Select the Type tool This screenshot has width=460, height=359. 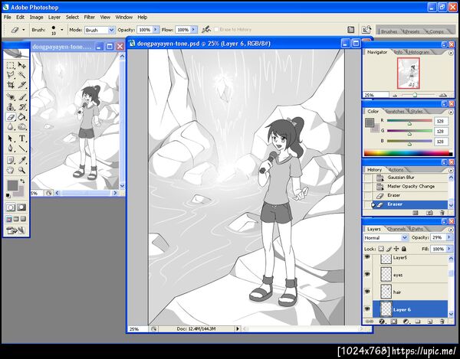coord(21,139)
